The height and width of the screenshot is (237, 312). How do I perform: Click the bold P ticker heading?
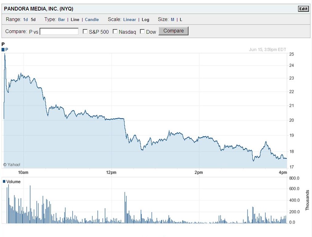pyautogui.click(x=3, y=44)
